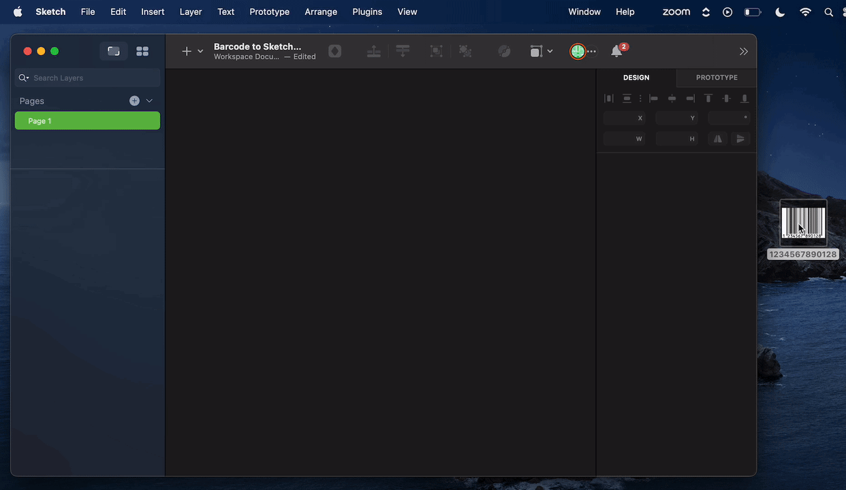
Task: Click the Wi-Fi status icon
Action: (x=806, y=12)
